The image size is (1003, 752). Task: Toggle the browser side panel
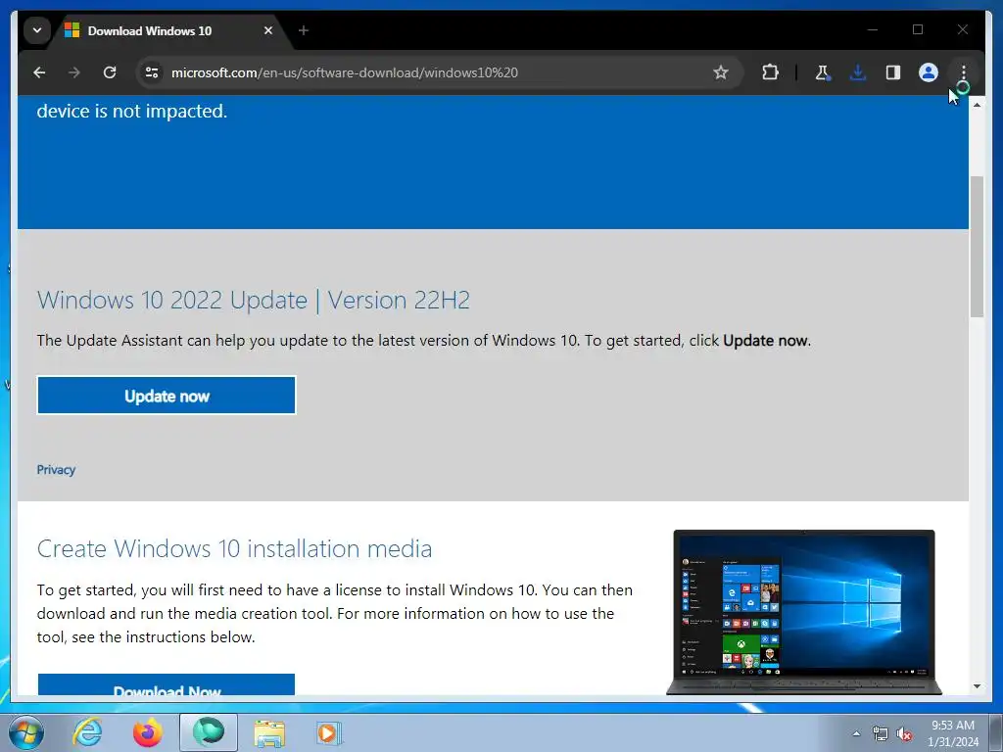coord(893,72)
